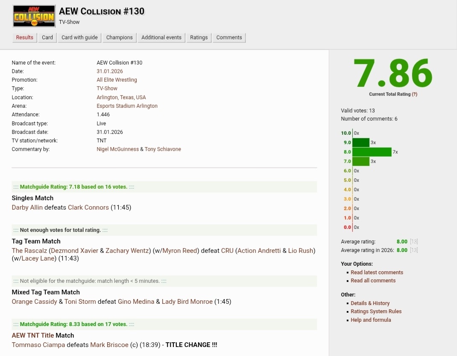Open Ratings System Rules link

(376, 311)
